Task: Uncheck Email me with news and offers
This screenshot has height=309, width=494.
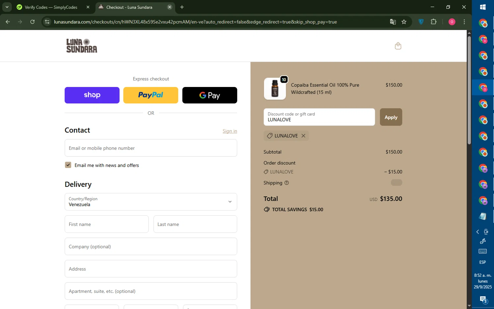Action: [68, 165]
